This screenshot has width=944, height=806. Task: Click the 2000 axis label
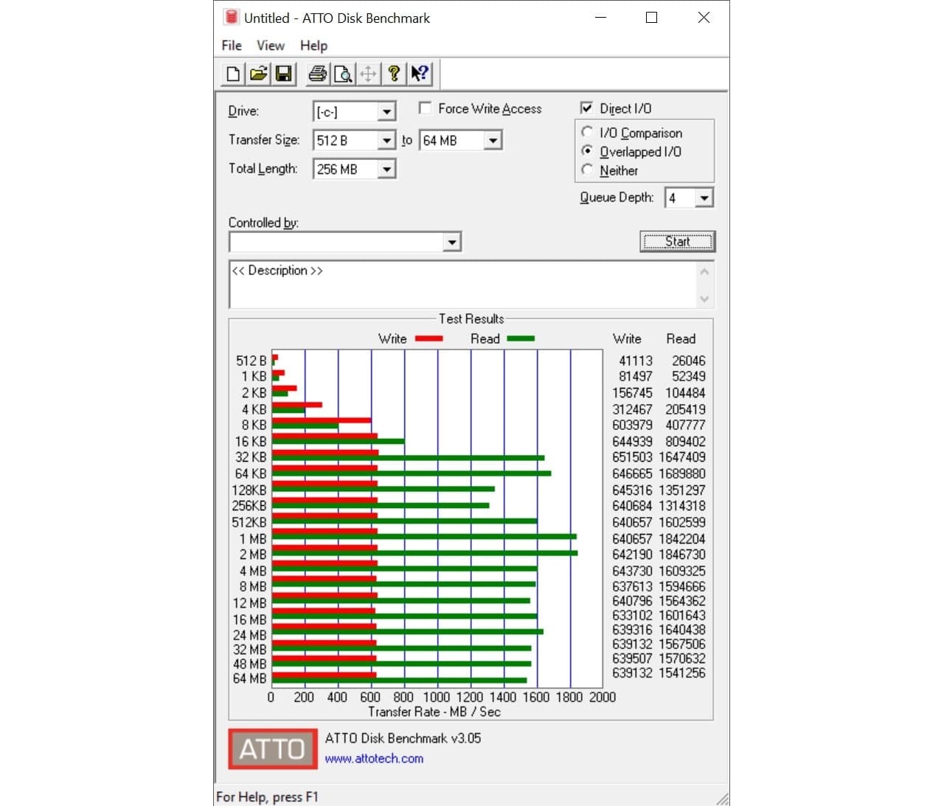(x=603, y=697)
